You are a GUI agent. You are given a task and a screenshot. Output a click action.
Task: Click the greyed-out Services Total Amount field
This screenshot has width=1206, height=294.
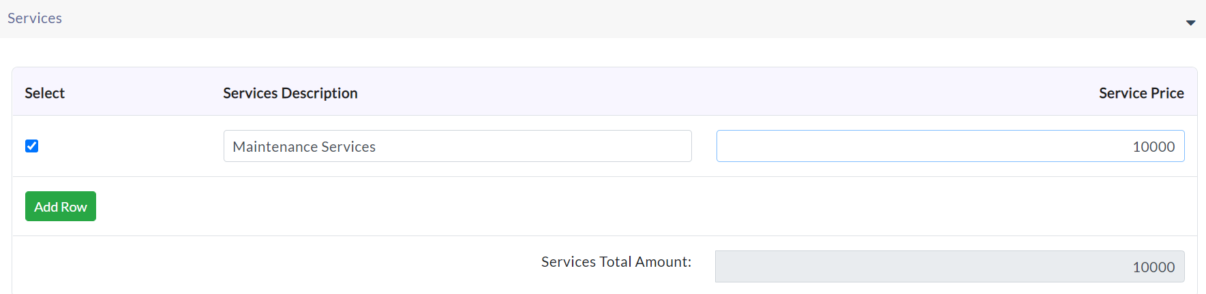pyautogui.click(x=950, y=267)
